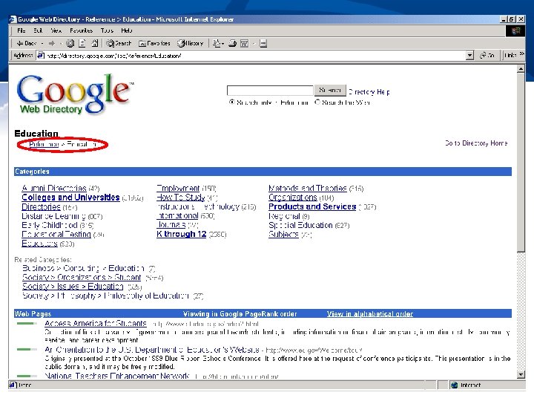
Task: Click 'View in alphabetical order' link
Action: click(370, 313)
